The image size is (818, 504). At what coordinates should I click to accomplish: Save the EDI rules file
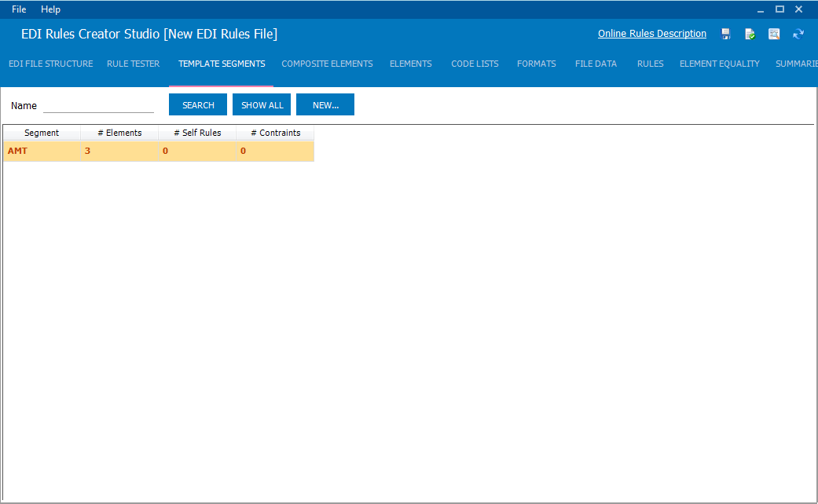[x=725, y=34]
